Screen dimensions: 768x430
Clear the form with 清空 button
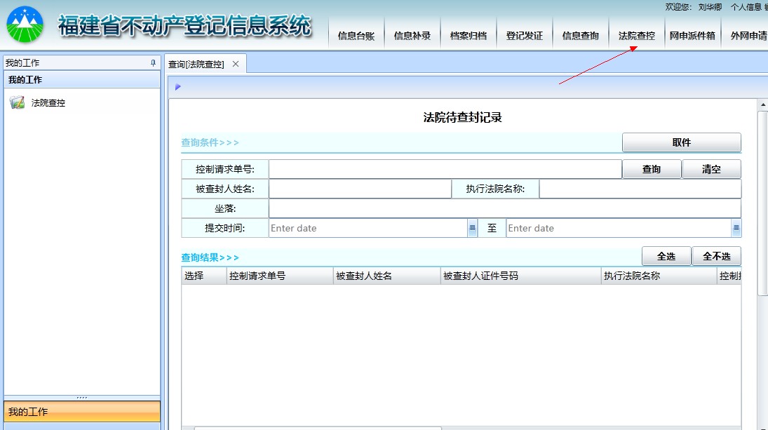711,169
